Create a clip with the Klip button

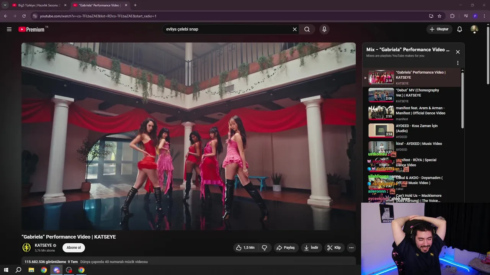(334, 247)
